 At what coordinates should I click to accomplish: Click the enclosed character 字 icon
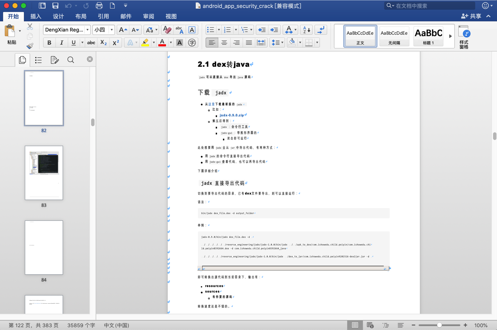tap(192, 42)
